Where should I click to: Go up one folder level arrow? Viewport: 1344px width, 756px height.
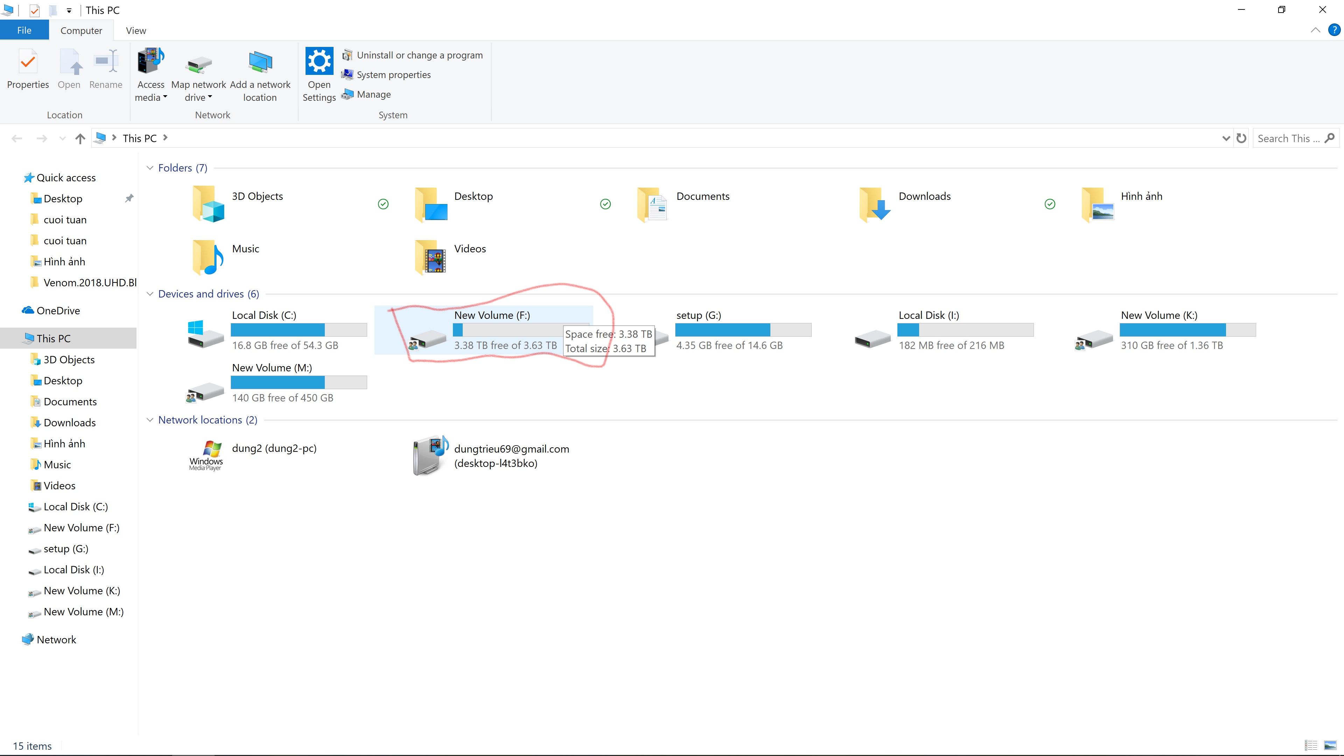coord(80,138)
